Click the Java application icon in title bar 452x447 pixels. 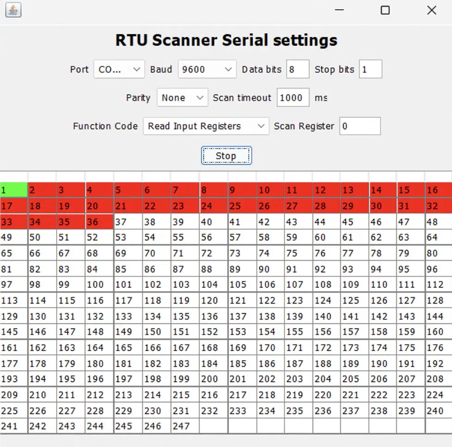[13, 10]
